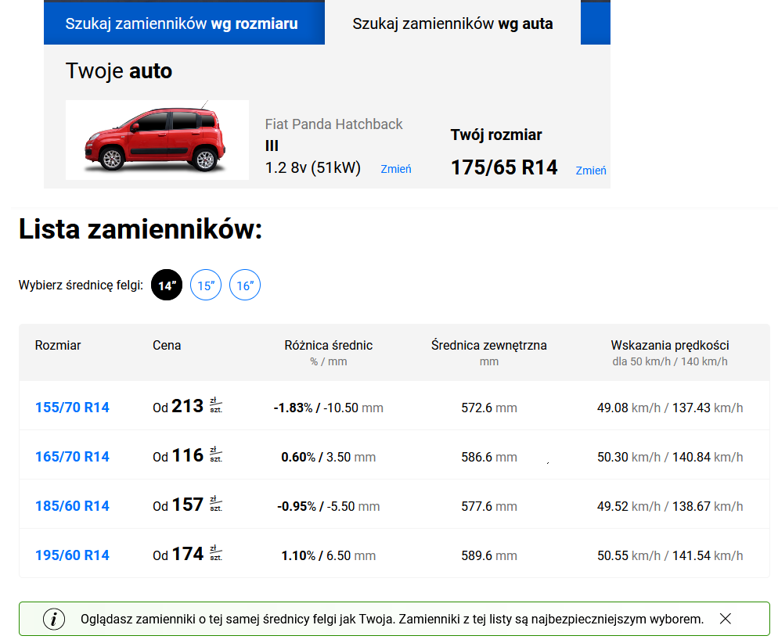Click the red Fiat Panda car thumbnail
This screenshot has height=643, width=778.
tap(157, 140)
